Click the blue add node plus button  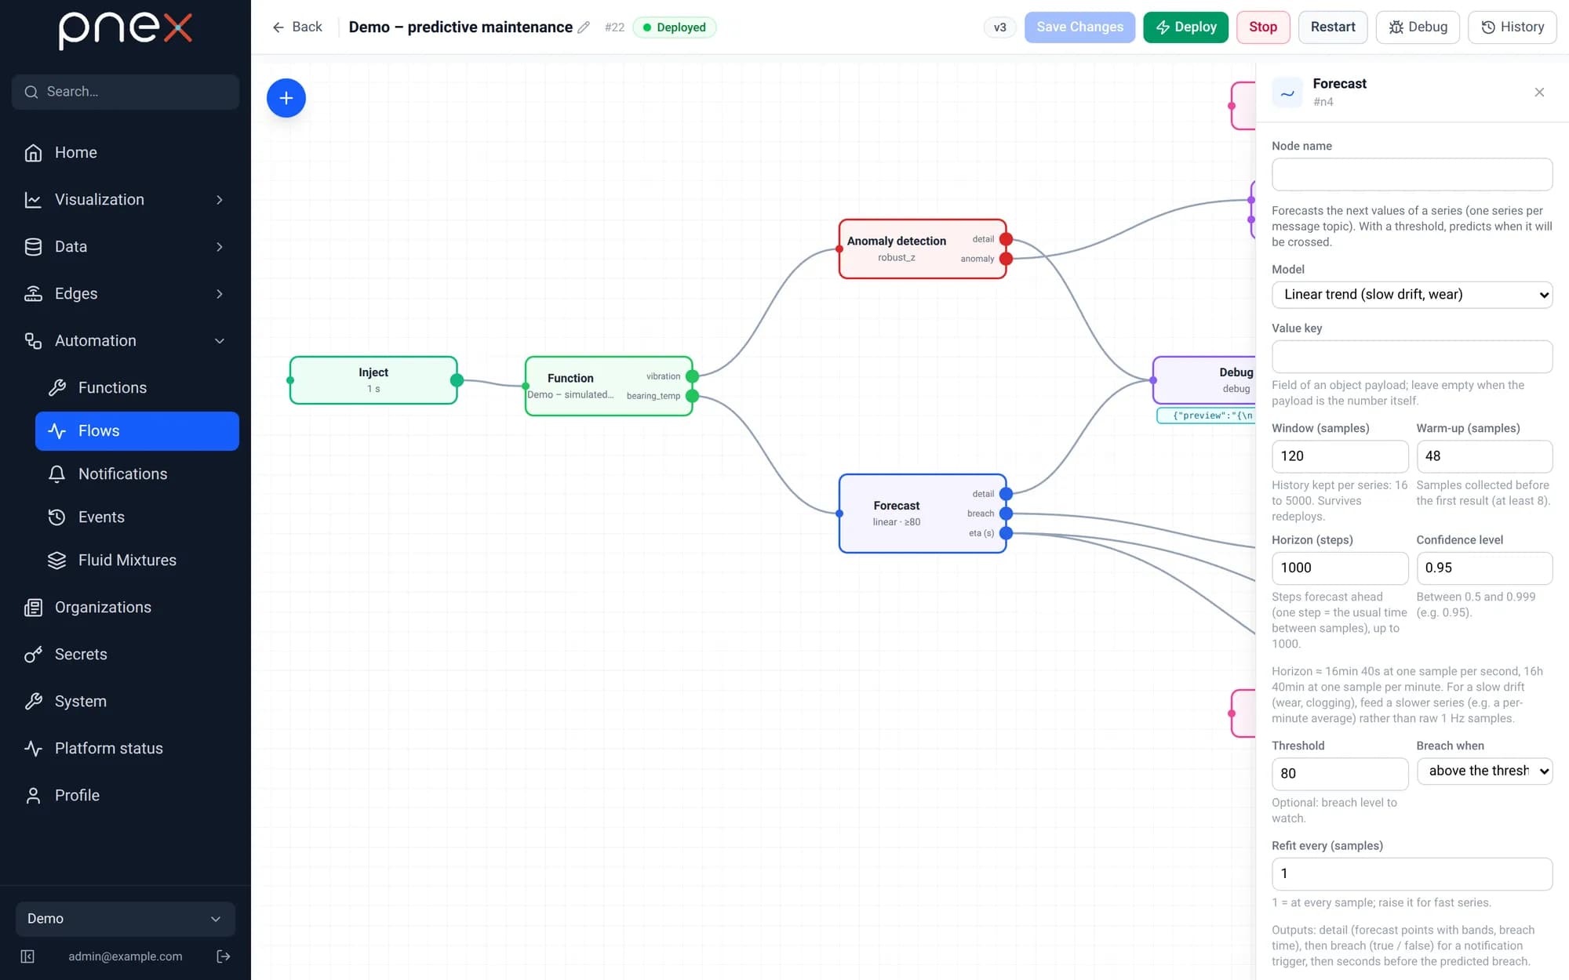(x=286, y=98)
